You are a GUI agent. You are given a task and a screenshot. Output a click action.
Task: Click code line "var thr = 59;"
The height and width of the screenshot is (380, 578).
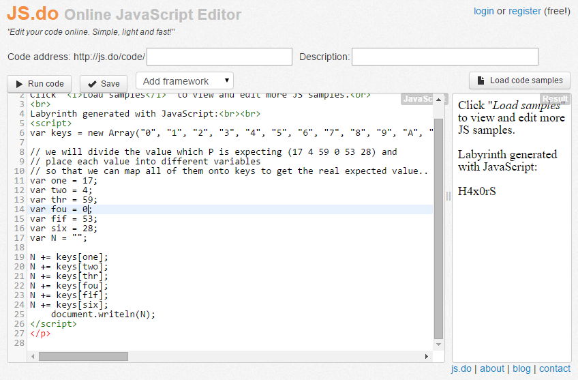tap(64, 200)
